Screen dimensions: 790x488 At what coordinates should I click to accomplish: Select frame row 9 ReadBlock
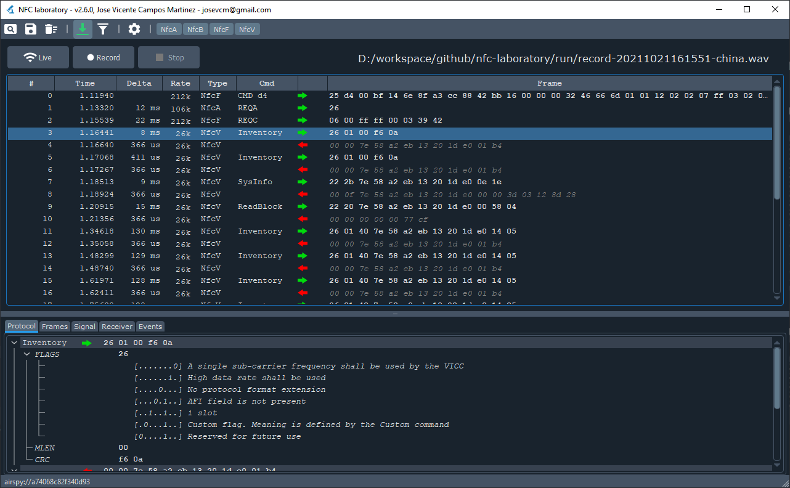click(390, 206)
